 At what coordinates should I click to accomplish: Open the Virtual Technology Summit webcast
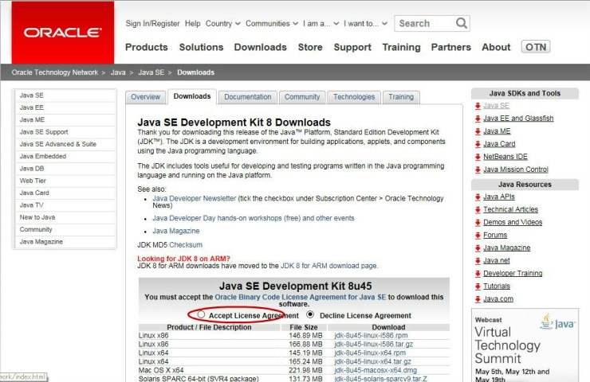[x=507, y=345]
